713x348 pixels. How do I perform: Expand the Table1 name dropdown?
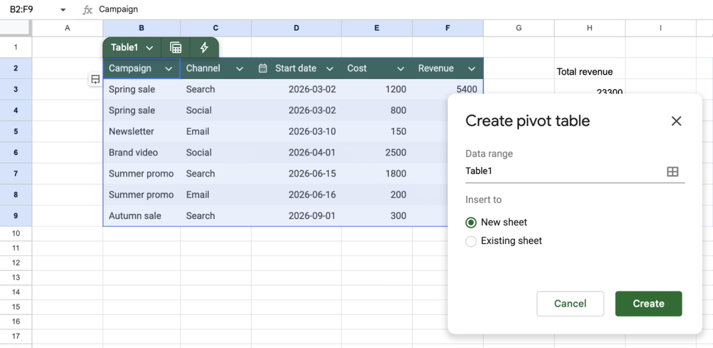point(150,48)
